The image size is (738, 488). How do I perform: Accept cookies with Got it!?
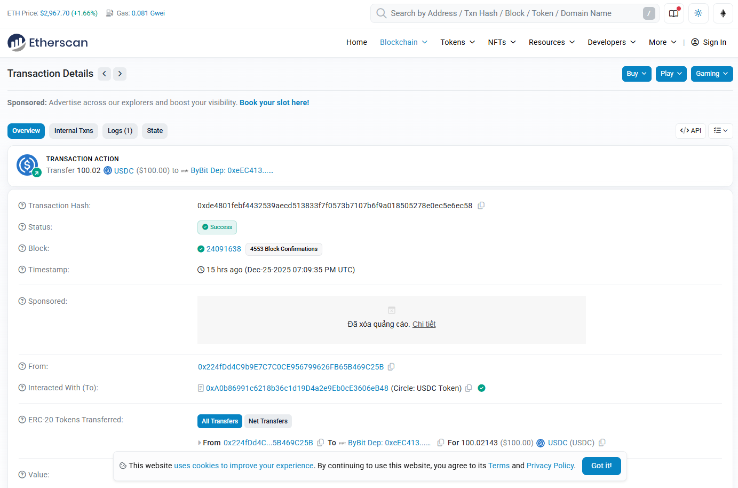pyautogui.click(x=601, y=466)
